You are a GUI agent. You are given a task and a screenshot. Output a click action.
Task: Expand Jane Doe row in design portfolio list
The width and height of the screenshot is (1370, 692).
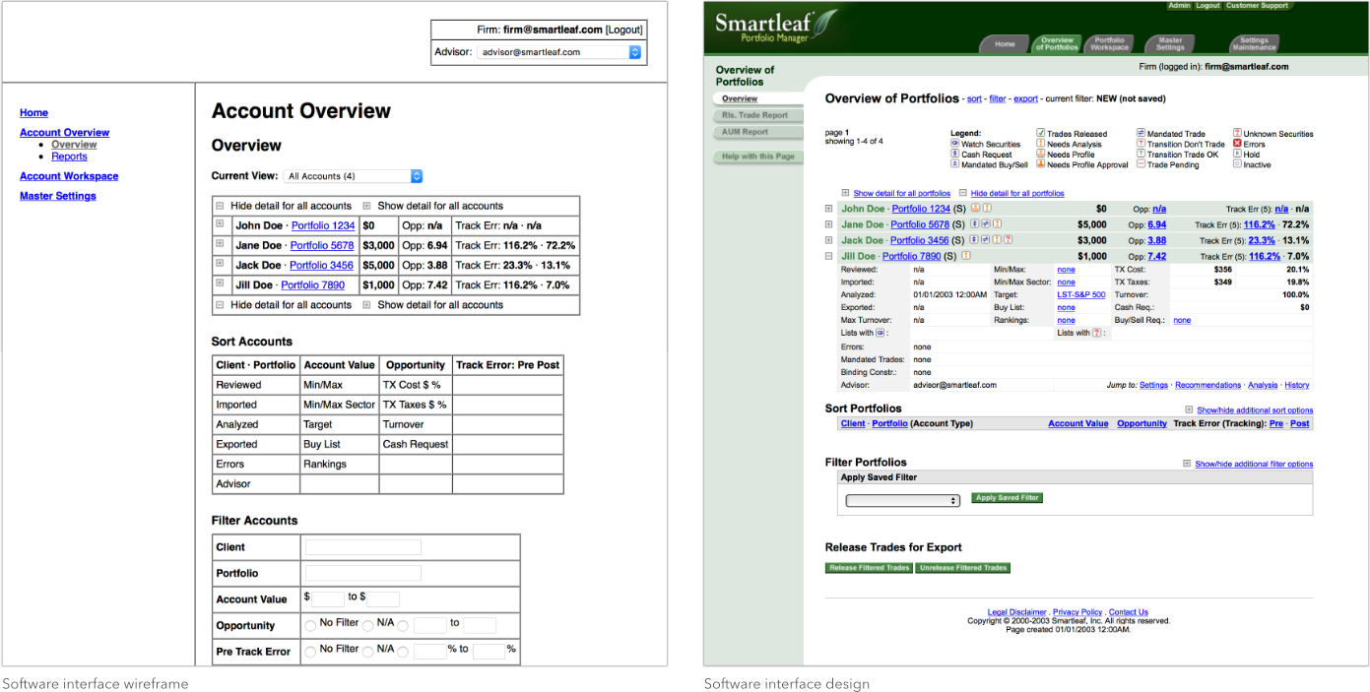coord(829,224)
